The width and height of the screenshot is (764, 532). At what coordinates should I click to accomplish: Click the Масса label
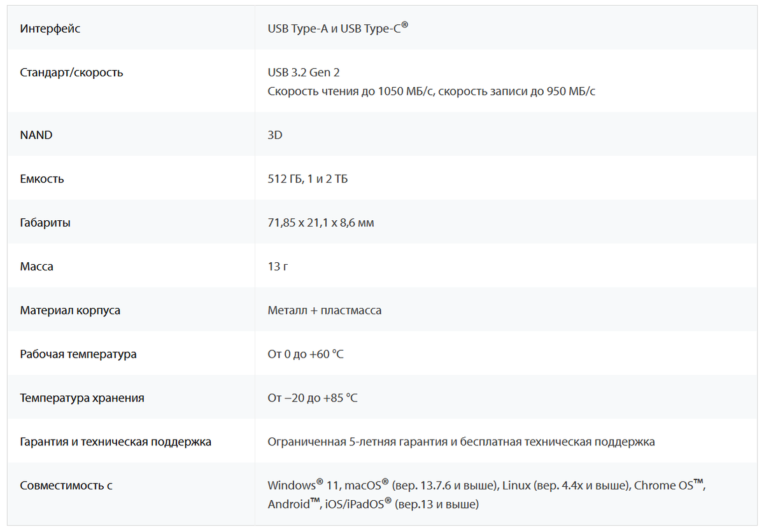click(37, 267)
